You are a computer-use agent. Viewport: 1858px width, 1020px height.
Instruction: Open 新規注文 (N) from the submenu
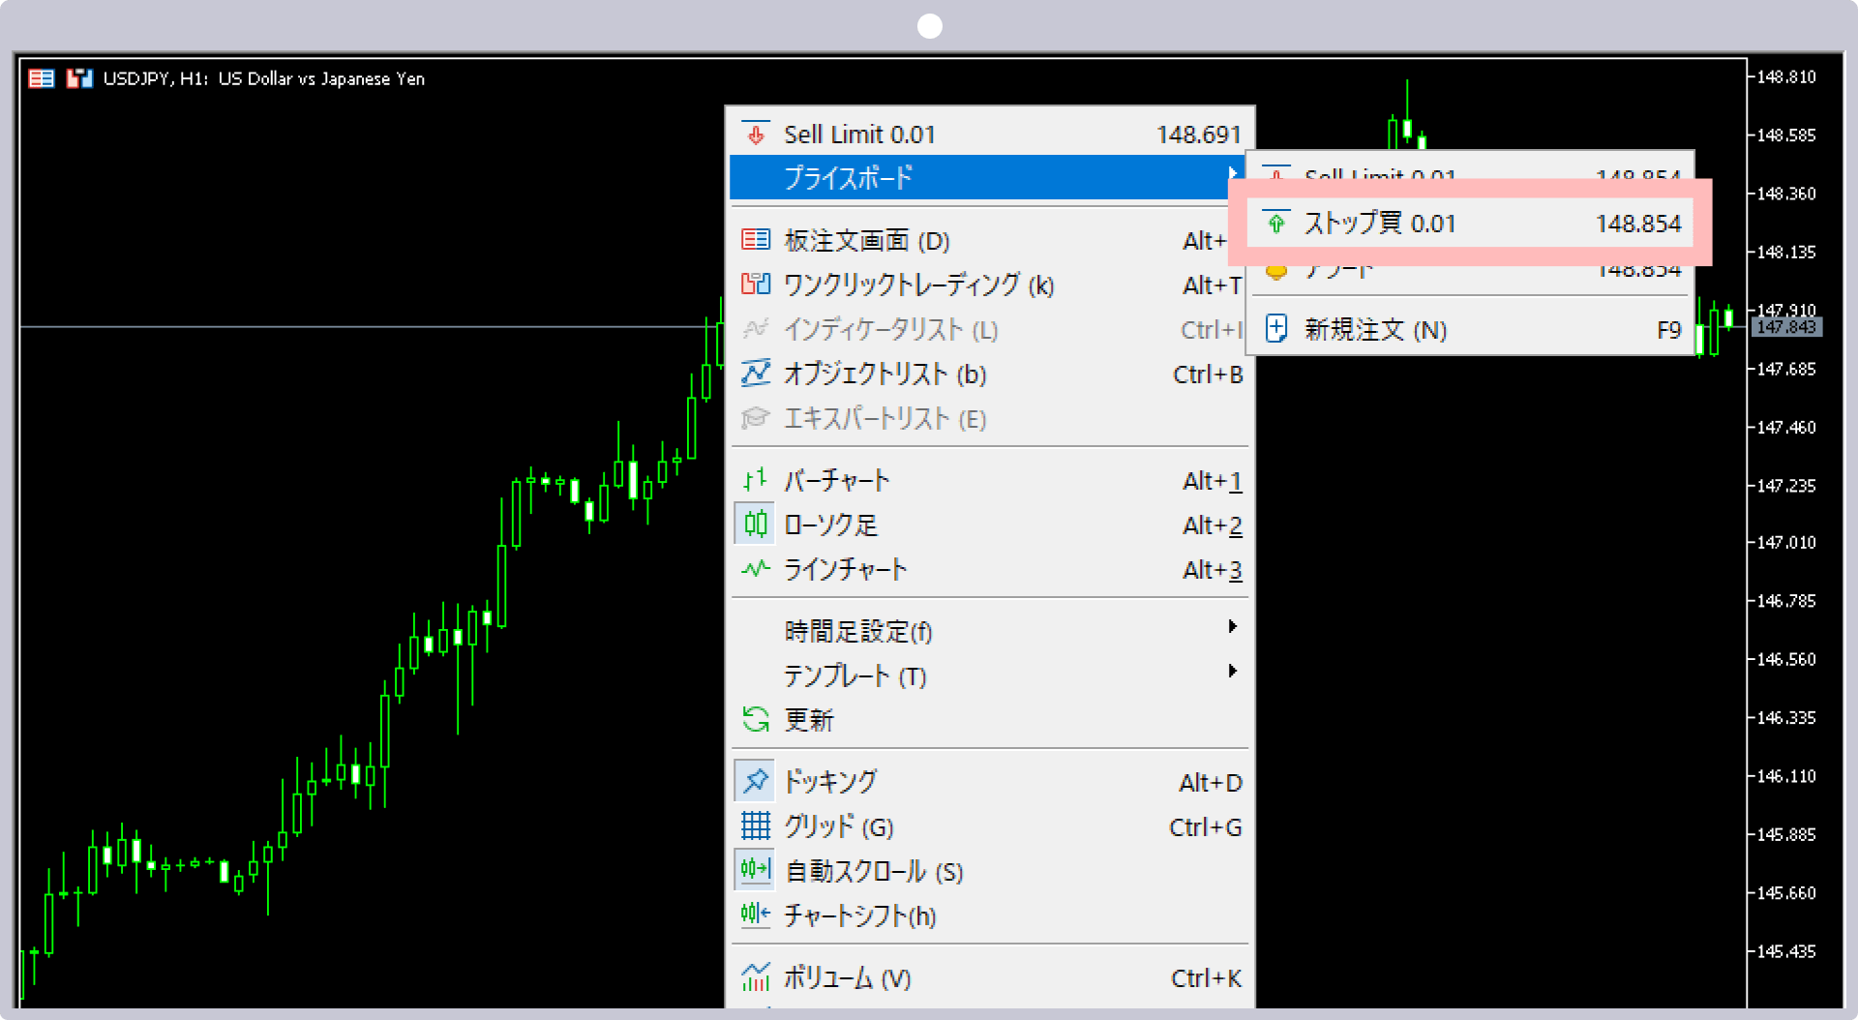(1470, 330)
